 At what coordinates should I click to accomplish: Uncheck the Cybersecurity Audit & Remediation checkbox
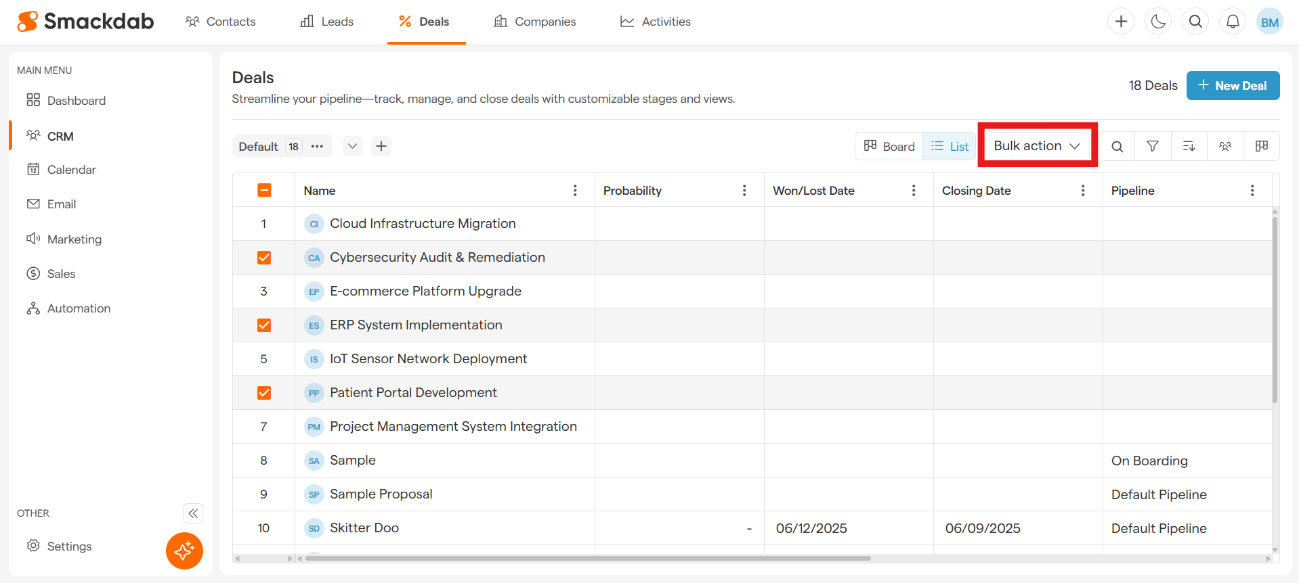pyautogui.click(x=264, y=258)
